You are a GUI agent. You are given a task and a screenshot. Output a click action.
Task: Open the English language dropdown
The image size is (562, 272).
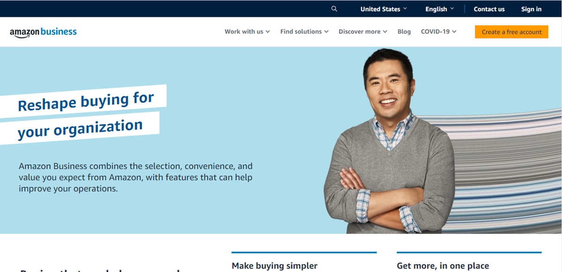coord(439,9)
